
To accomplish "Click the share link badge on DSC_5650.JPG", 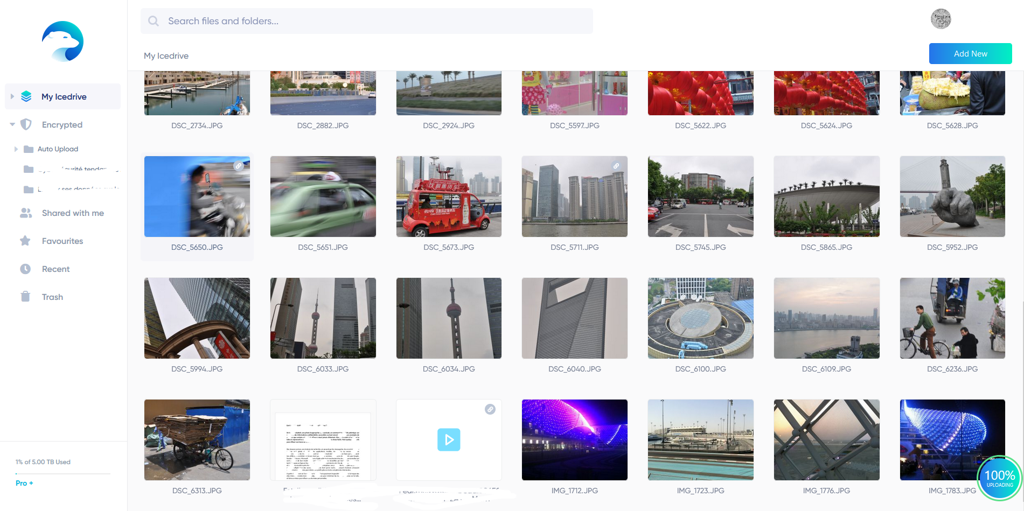I will [x=239, y=166].
